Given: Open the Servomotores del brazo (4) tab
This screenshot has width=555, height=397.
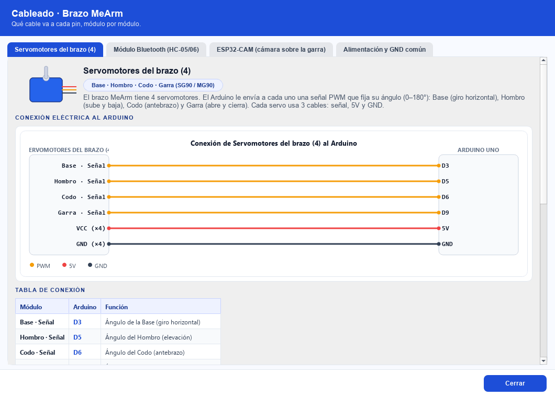Looking at the screenshot, I should [x=55, y=50].
